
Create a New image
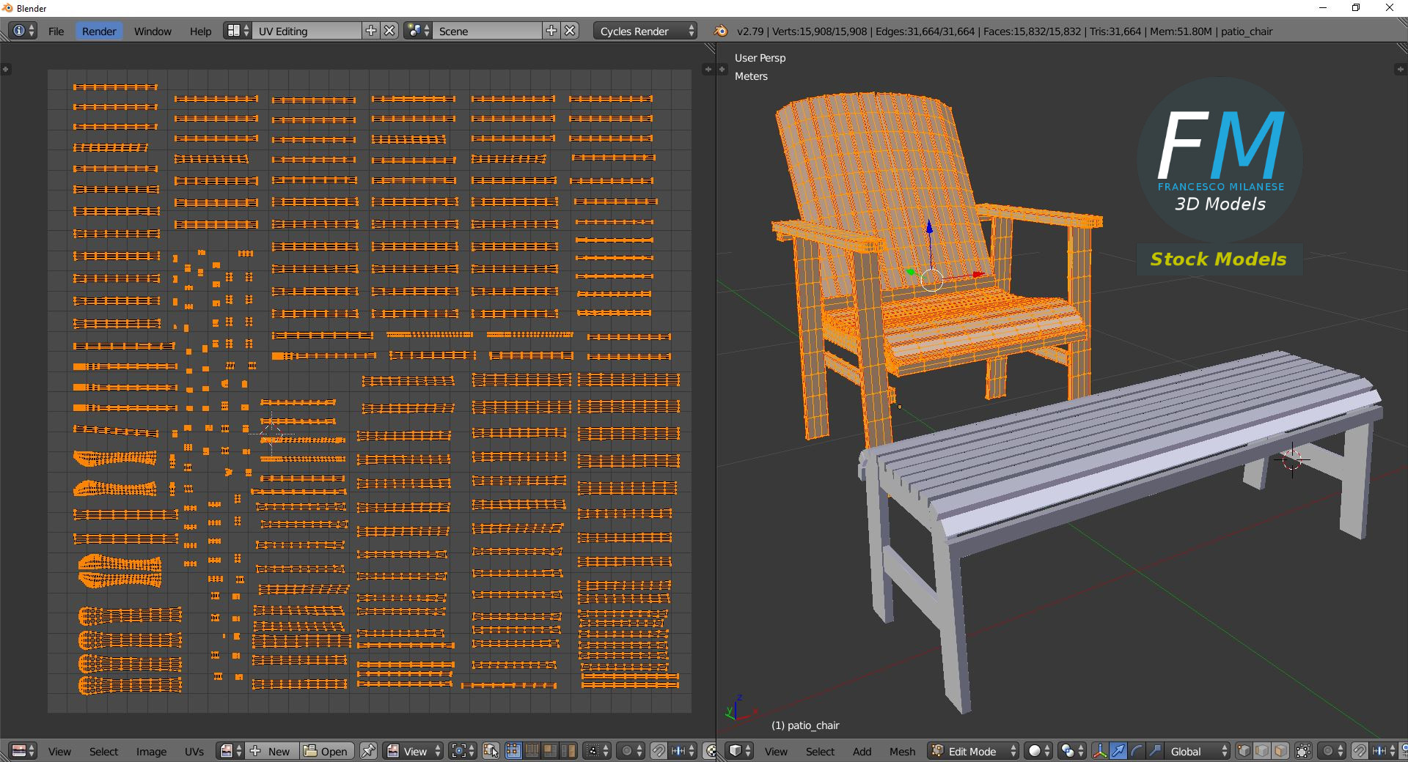point(271,751)
